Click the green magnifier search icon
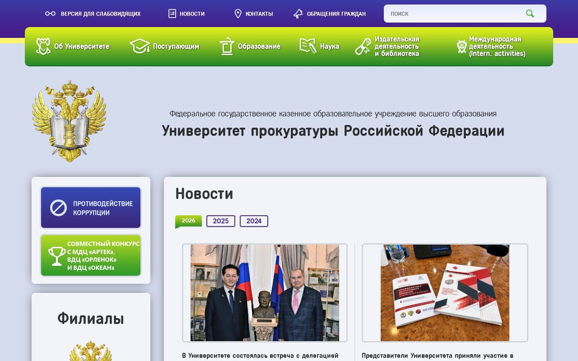 click(x=530, y=14)
